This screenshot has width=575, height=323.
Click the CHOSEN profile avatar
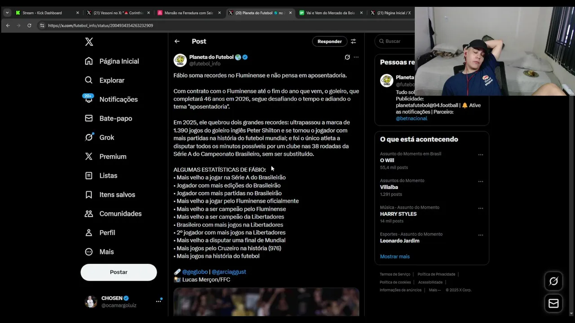click(x=91, y=301)
